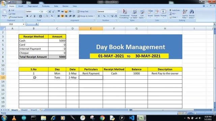Click the insert function fx icon
This screenshot has height=121, width=216.
click(36, 24)
